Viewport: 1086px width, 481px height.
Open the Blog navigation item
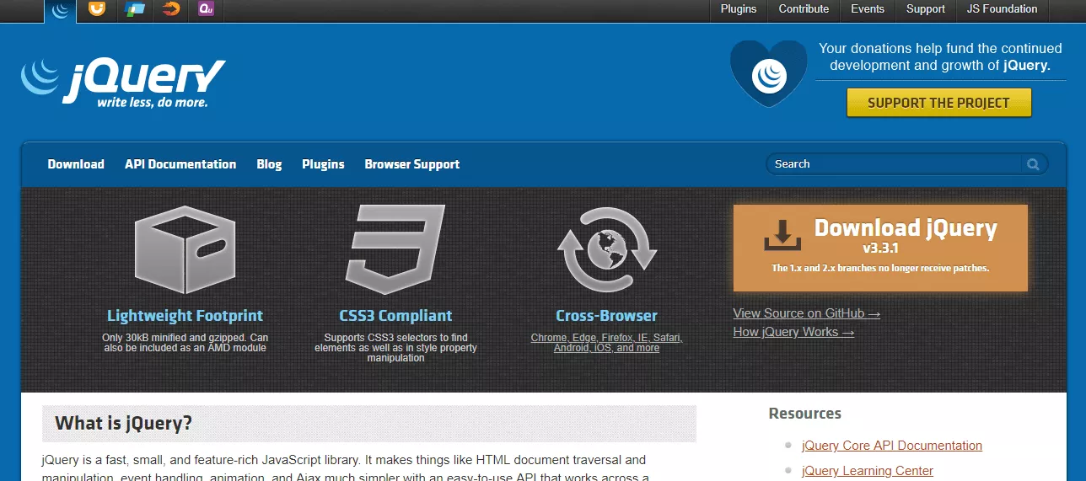[269, 164]
